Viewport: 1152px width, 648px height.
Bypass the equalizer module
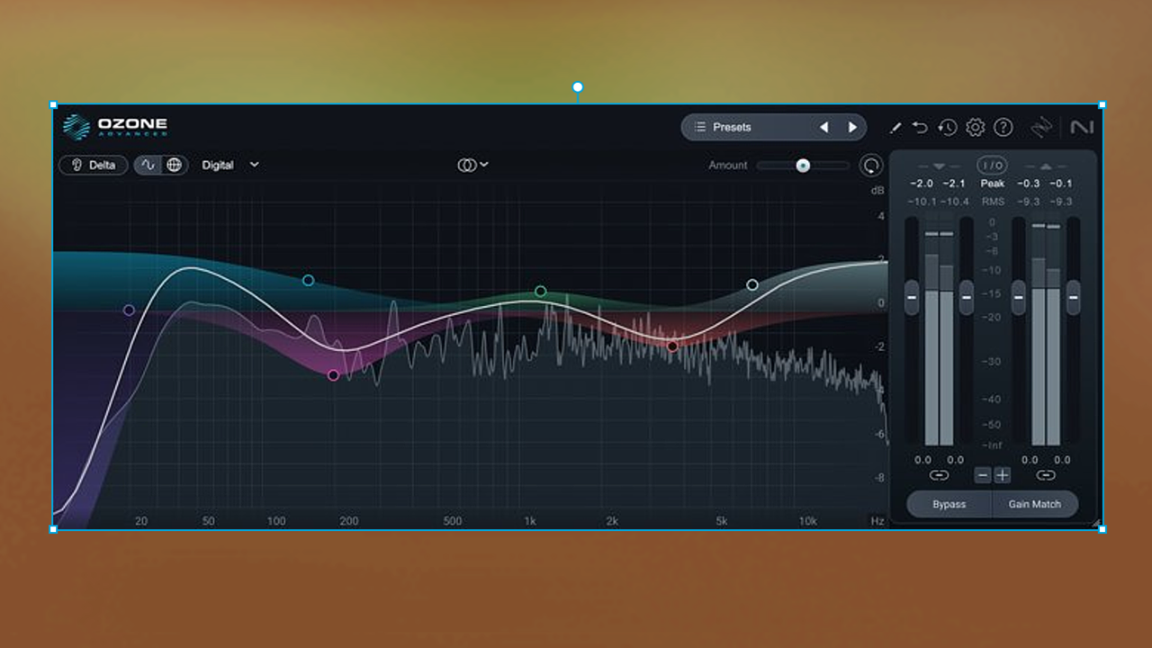coord(951,504)
